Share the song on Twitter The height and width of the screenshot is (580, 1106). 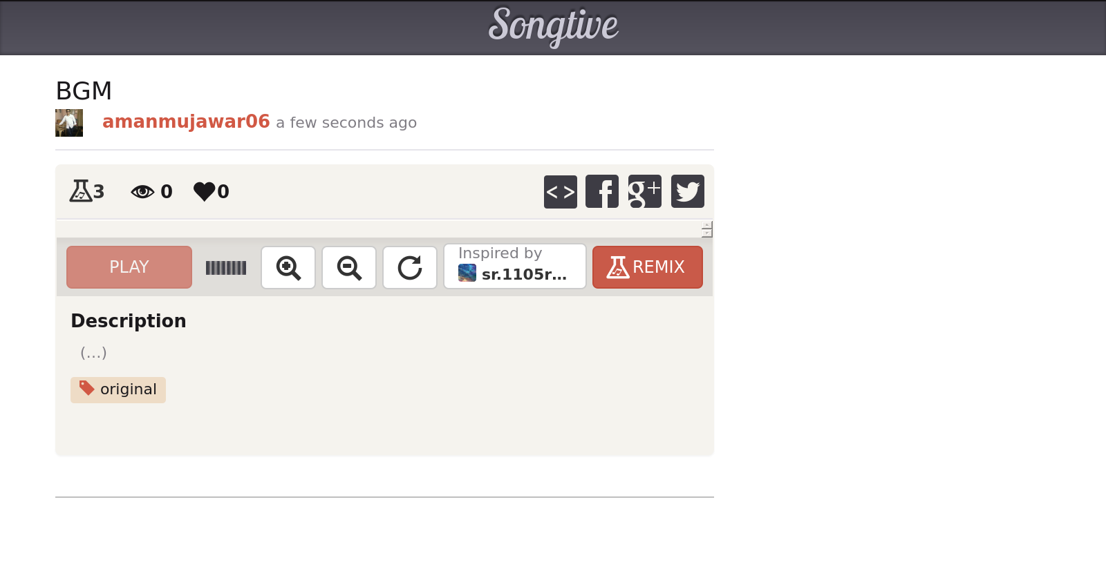tap(687, 192)
